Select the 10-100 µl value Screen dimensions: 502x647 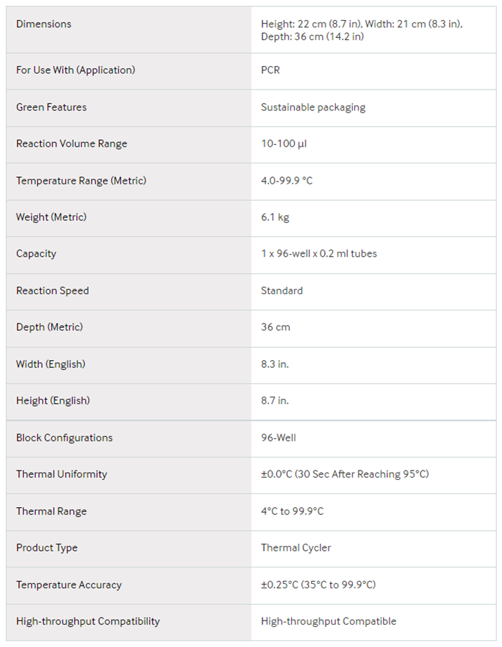coord(283,144)
